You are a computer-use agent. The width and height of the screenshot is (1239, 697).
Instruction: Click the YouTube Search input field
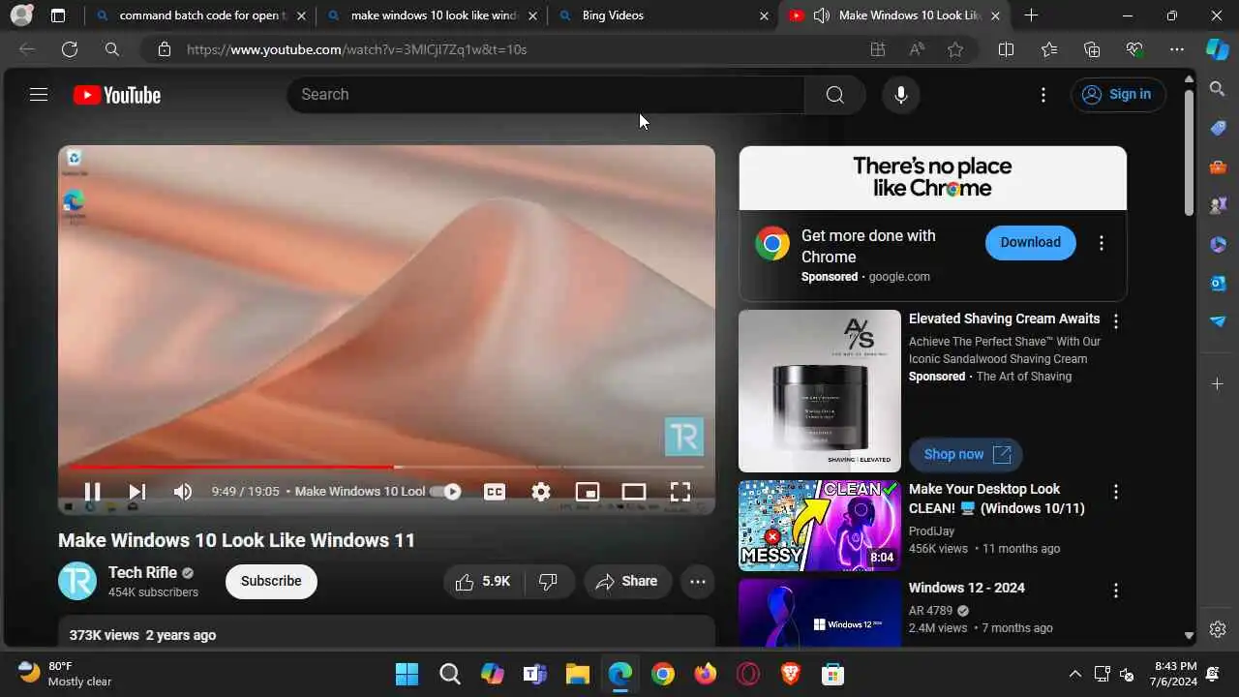tap(545, 95)
